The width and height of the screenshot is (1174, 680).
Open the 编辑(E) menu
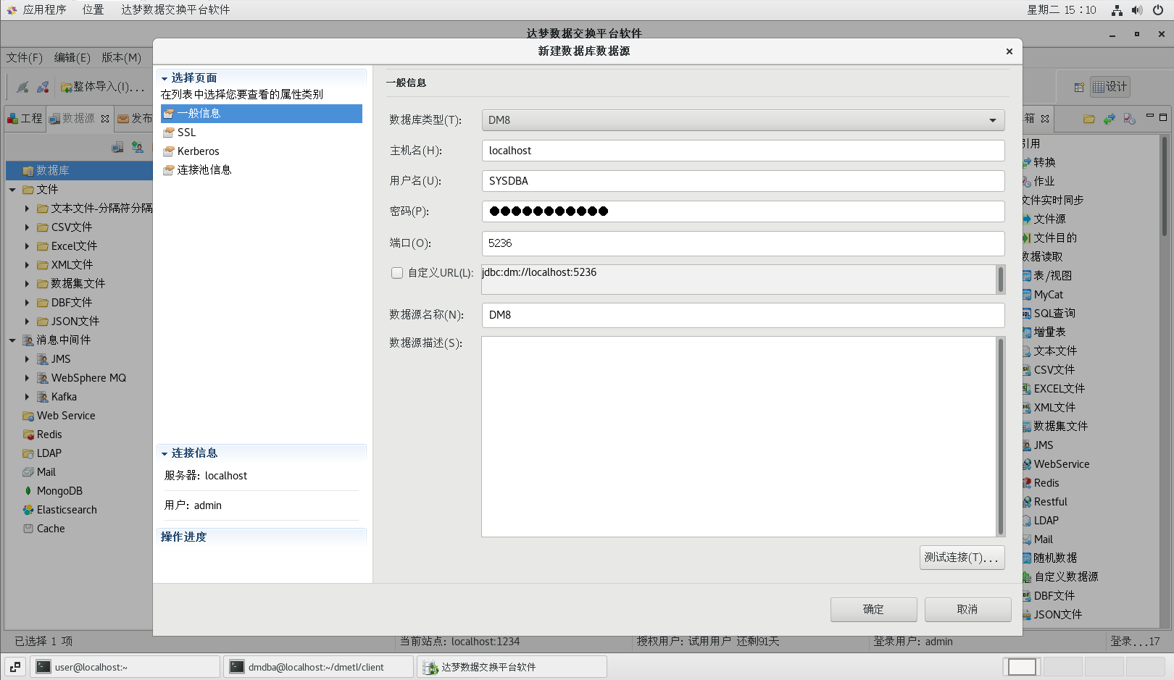[x=72, y=58]
